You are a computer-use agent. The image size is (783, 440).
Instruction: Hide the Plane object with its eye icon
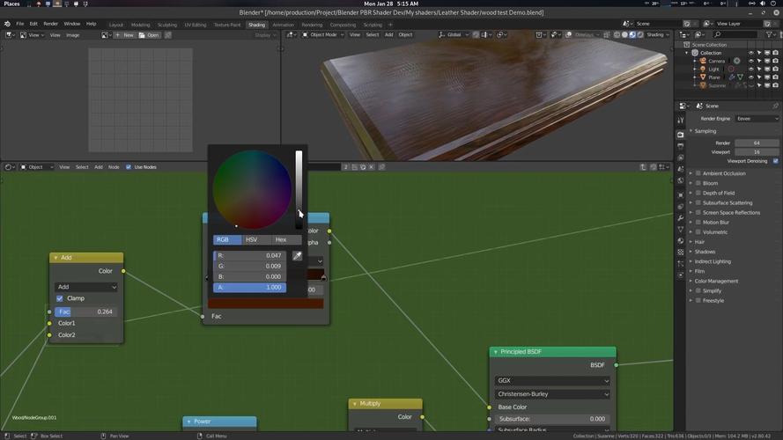click(751, 77)
